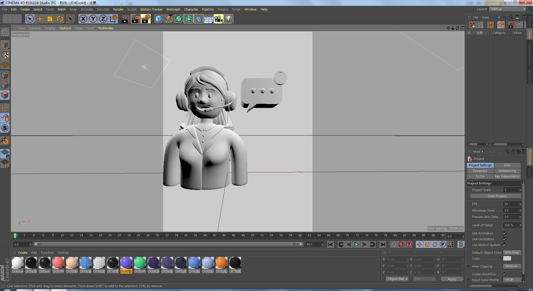
Task: Open the Layout Startup dropdown
Action: pyautogui.click(x=507, y=9)
